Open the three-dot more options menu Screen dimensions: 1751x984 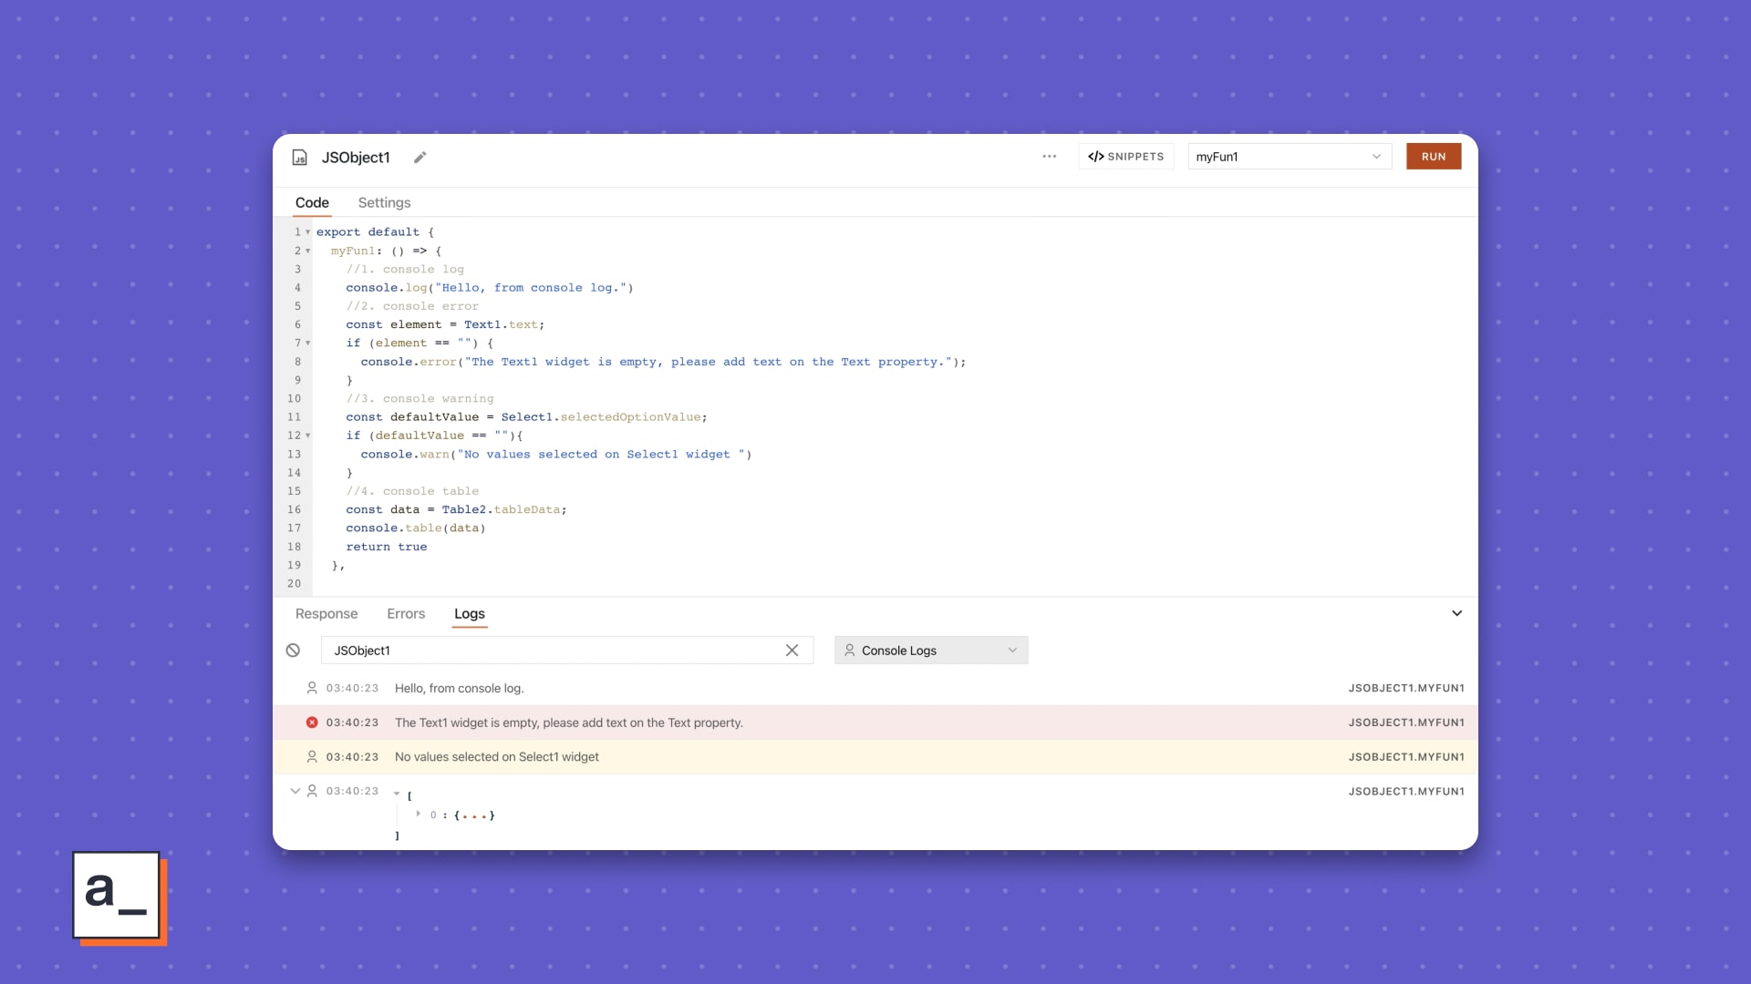[x=1050, y=157]
